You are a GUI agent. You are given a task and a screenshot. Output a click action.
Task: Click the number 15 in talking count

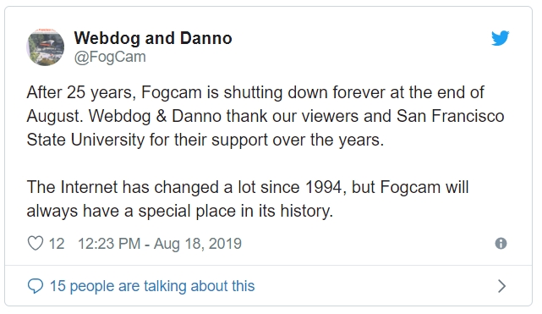pos(57,286)
